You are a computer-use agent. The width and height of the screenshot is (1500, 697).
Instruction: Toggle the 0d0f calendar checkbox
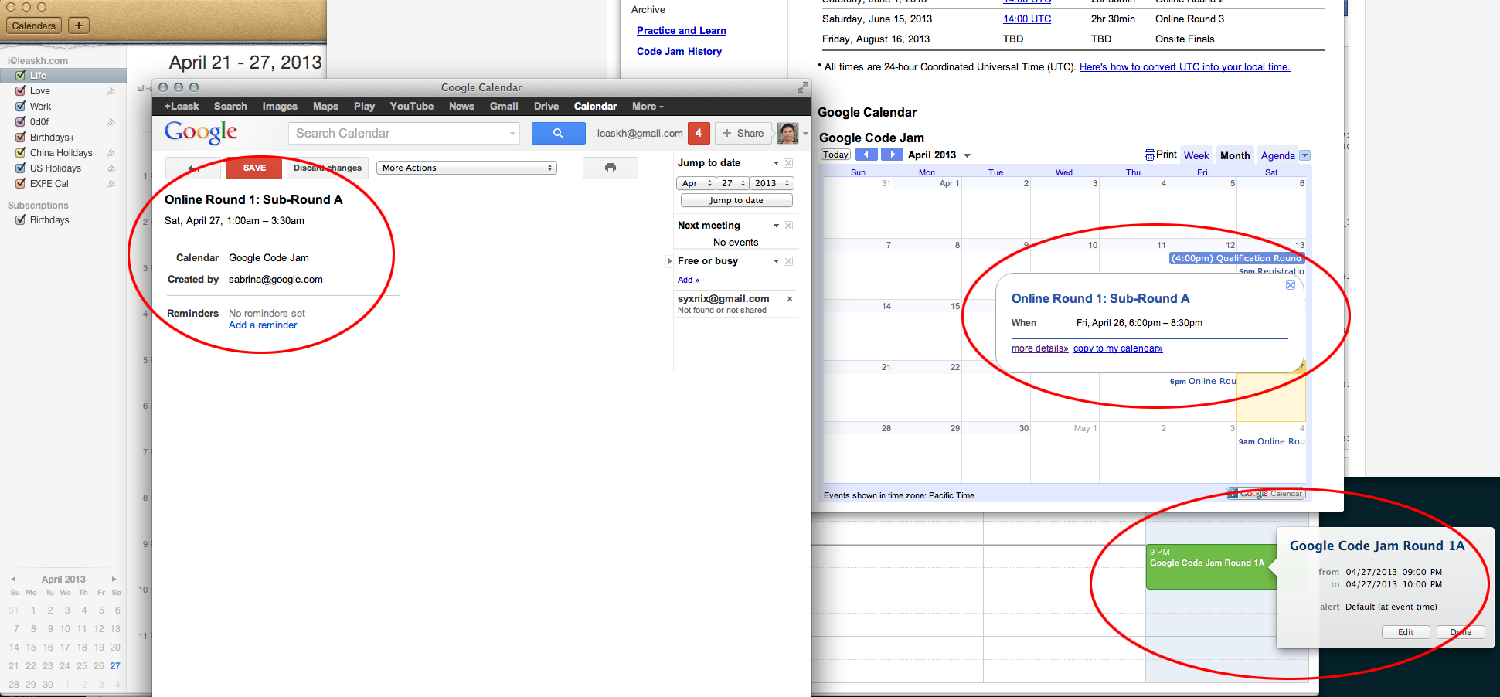tap(21, 122)
